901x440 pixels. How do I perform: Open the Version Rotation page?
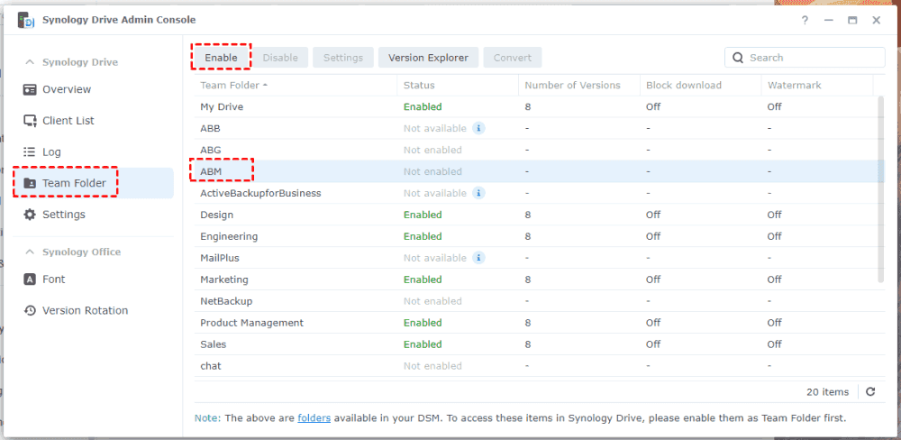(93, 310)
